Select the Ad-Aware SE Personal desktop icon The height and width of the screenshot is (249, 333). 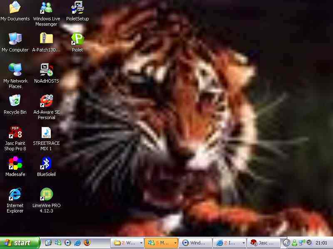point(46,101)
